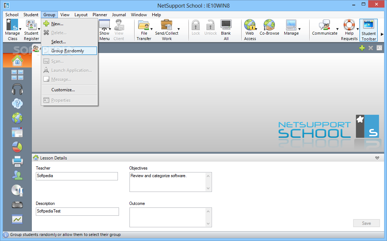Select the home view in the sidebar

17,60
